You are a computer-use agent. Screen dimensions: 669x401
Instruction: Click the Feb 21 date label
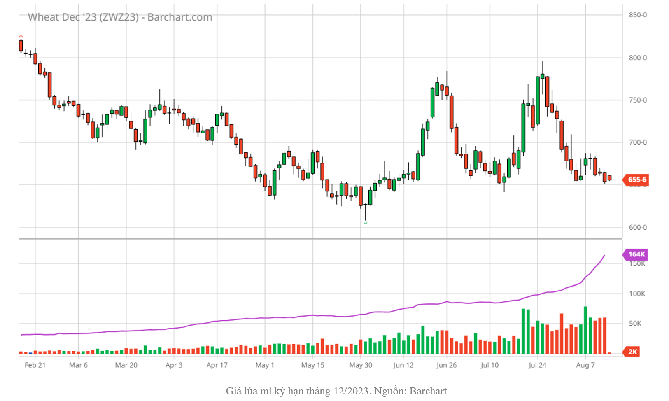[35, 365]
